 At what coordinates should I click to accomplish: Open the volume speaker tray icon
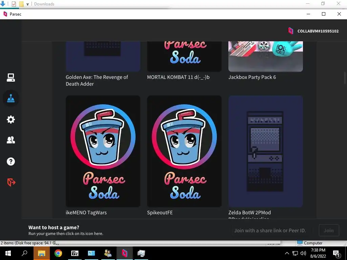(x=303, y=253)
